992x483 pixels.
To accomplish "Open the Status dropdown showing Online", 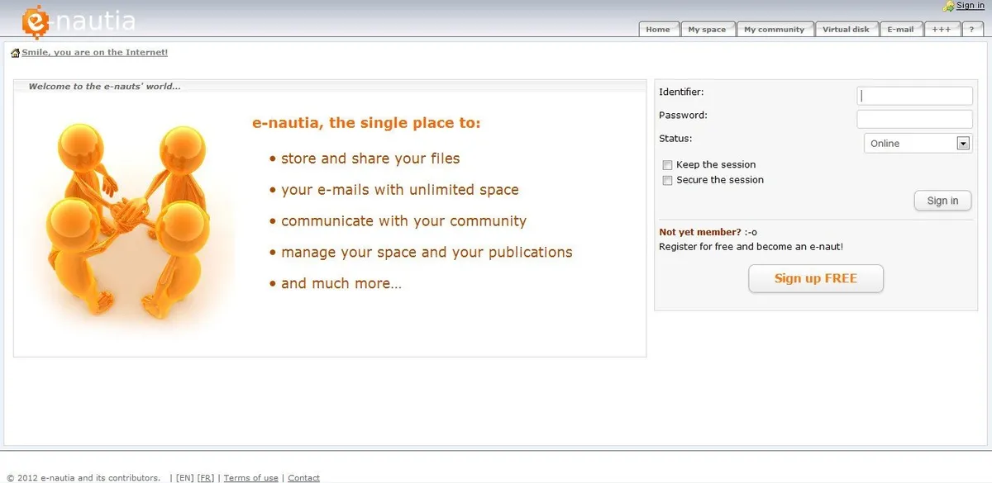I will (x=918, y=144).
